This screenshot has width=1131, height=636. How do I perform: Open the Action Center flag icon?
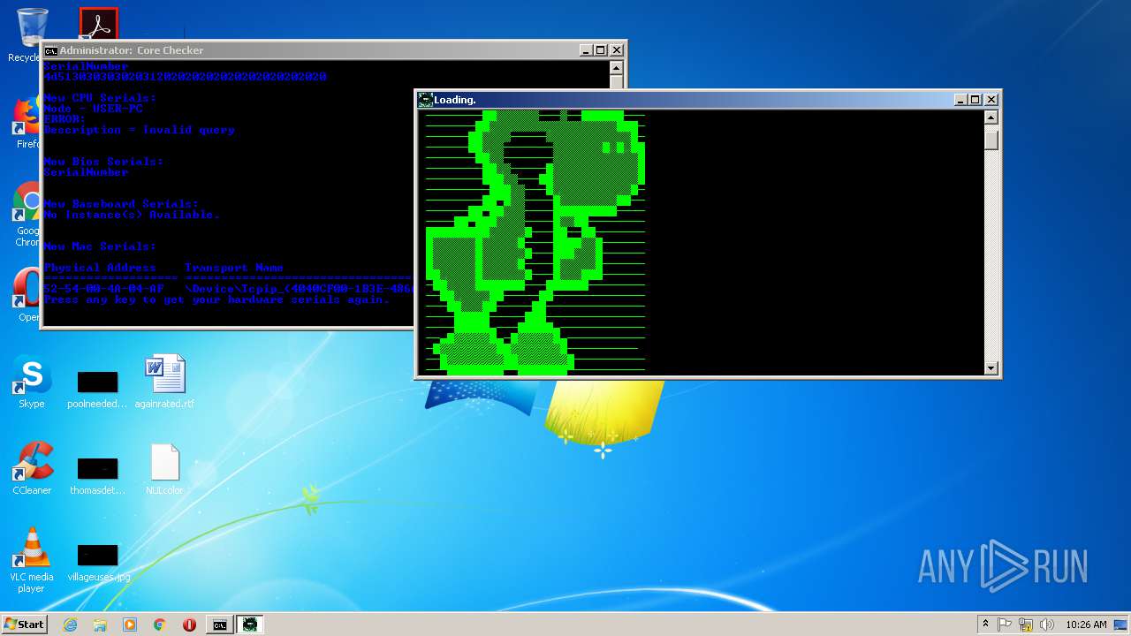click(1005, 625)
